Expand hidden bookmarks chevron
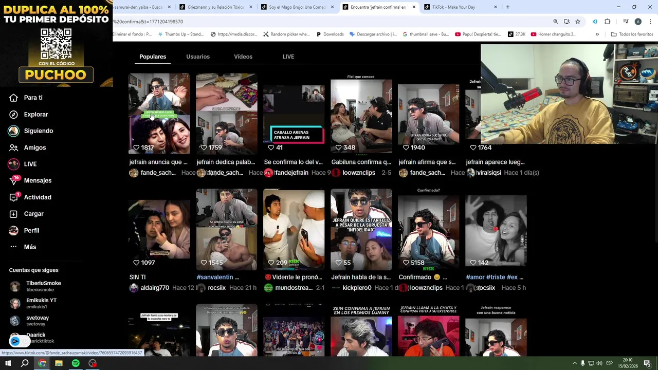This screenshot has height=370, width=658. click(597, 34)
